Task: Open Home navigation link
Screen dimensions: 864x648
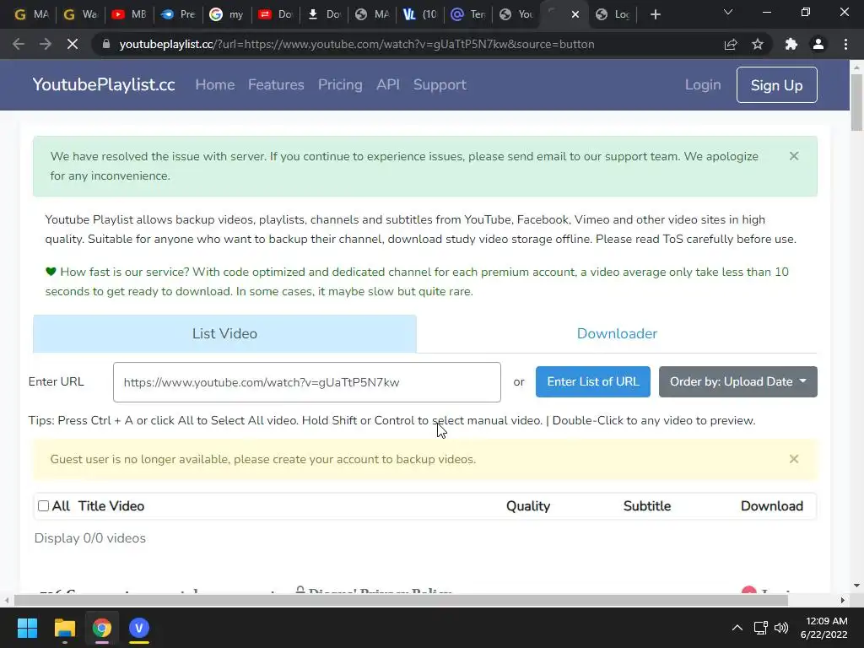Action: tap(215, 84)
